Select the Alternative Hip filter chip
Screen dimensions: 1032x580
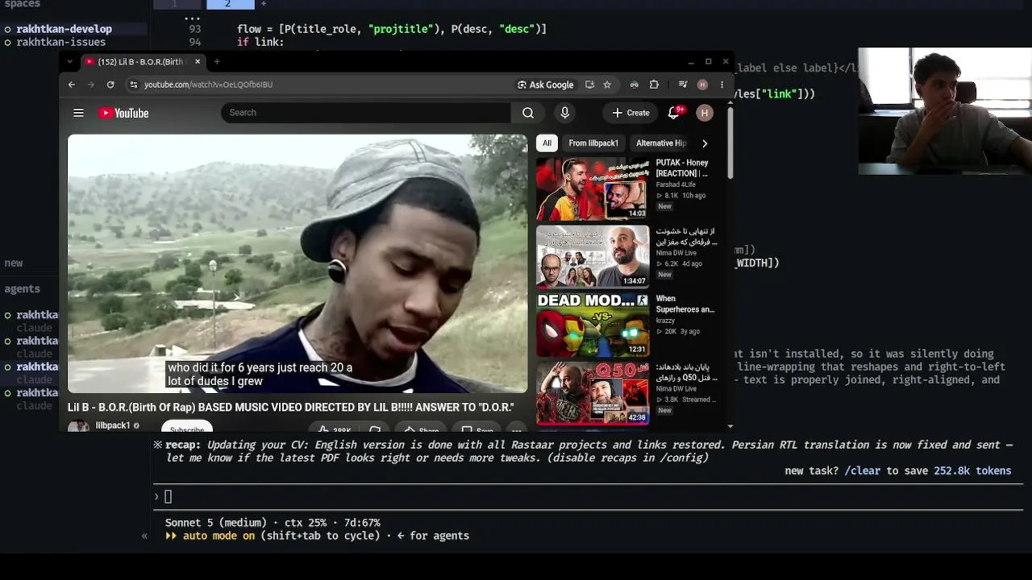point(661,143)
